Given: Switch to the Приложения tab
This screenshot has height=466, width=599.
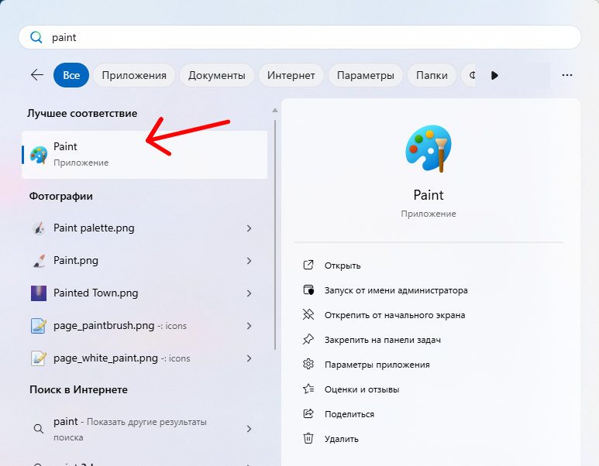Looking at the screenshot, I should tap(134, 75).
